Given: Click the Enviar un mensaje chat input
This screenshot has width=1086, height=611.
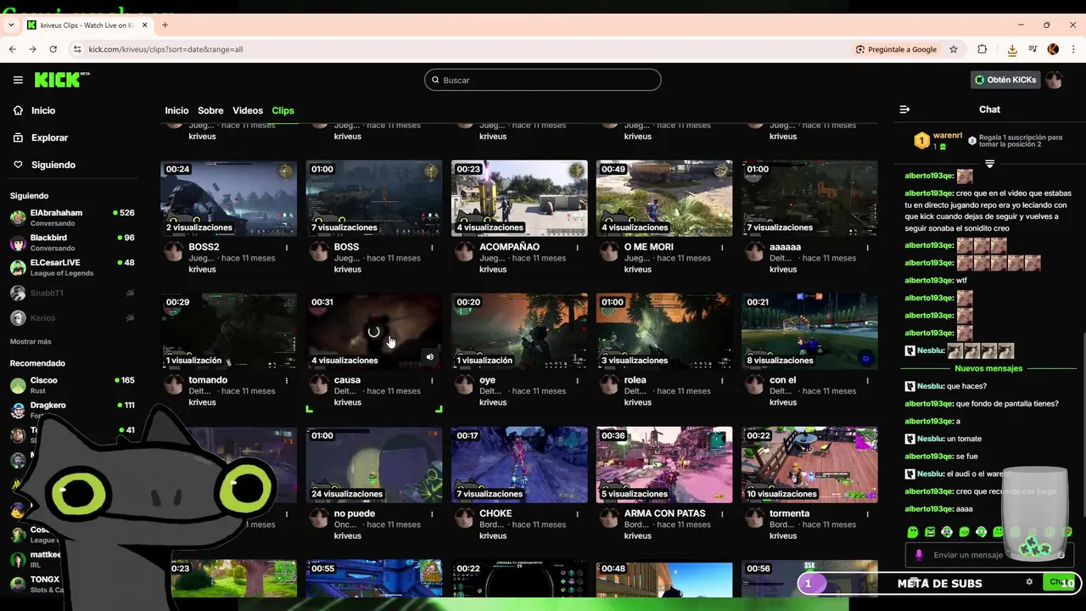Looking at the screenshot, I should pyautogui.click(x=990, y=555).
